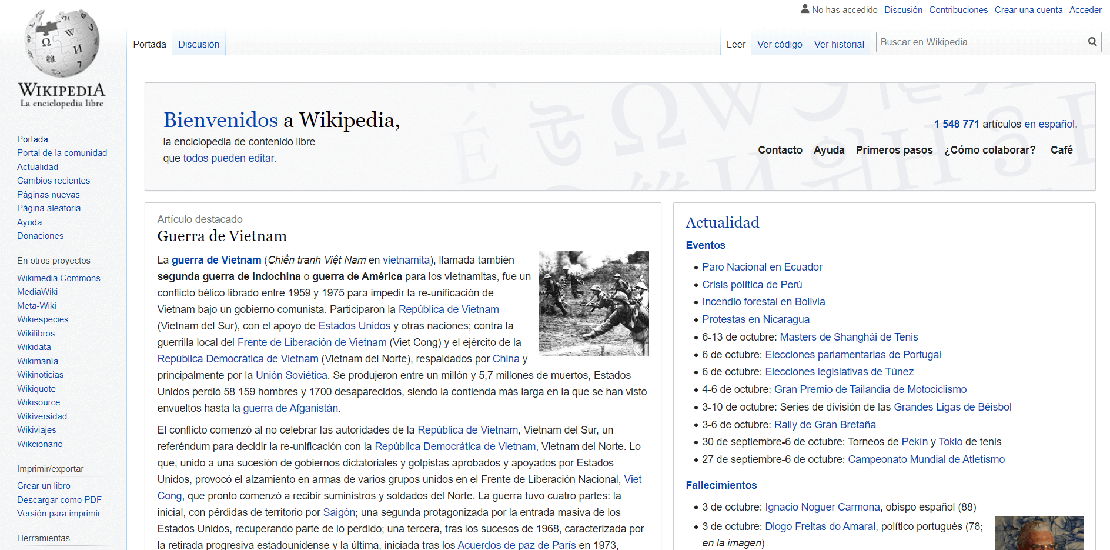This screenshot has height=550, width=1110.
Task: Open the Wikiversidad link
Action: pos(42,416)
